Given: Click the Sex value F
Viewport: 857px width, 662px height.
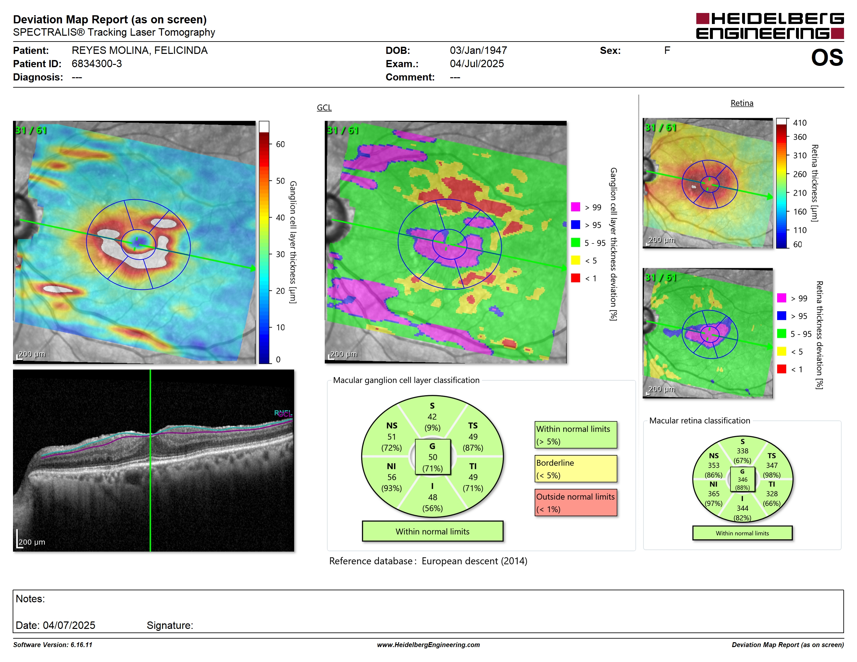Looking at the screenshot, I should click(667, 50).
